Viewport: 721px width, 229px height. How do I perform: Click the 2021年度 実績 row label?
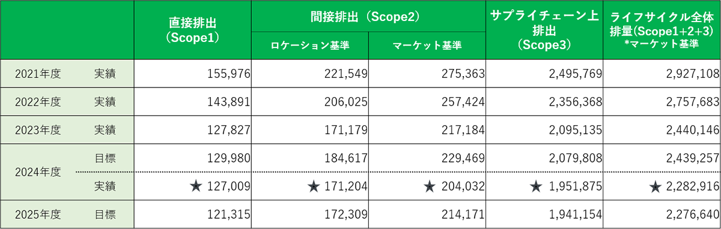67,74
